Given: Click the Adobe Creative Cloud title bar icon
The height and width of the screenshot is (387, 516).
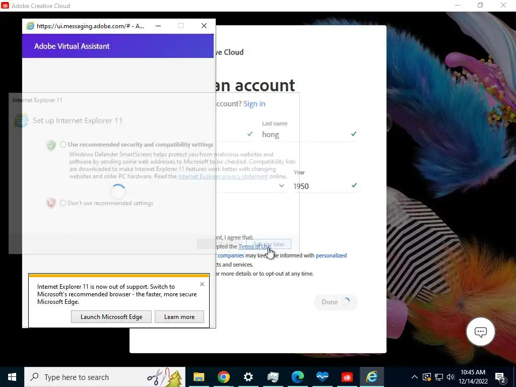Looking at the screenshot, I should click(x=5, y=6).
